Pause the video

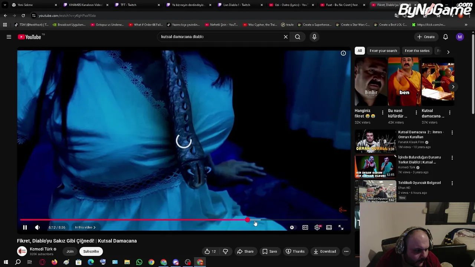[25, 227]
